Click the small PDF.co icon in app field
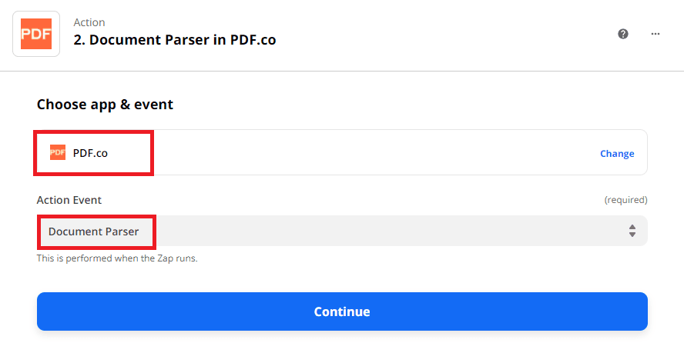 [58, 152]
